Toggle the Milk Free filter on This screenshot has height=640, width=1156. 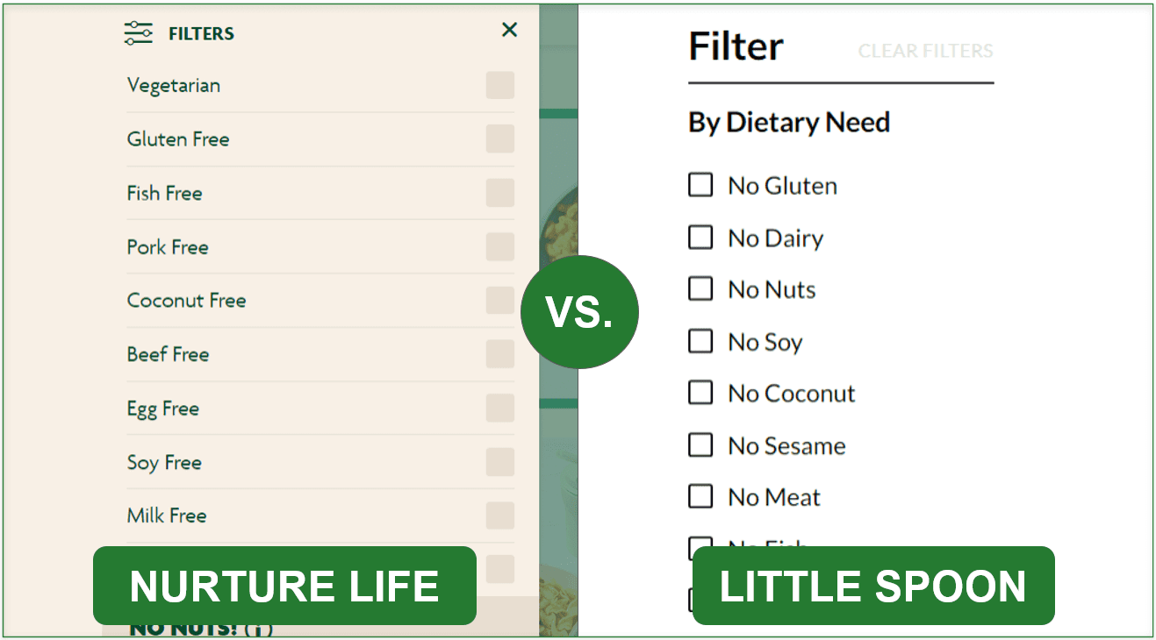[499, 516]
